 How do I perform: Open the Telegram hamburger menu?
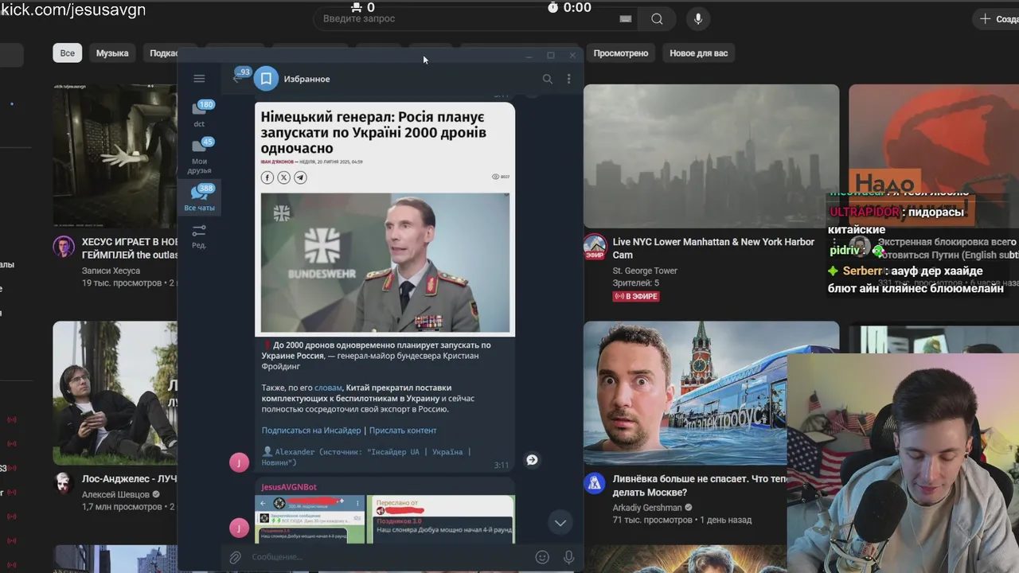point(199,79)
